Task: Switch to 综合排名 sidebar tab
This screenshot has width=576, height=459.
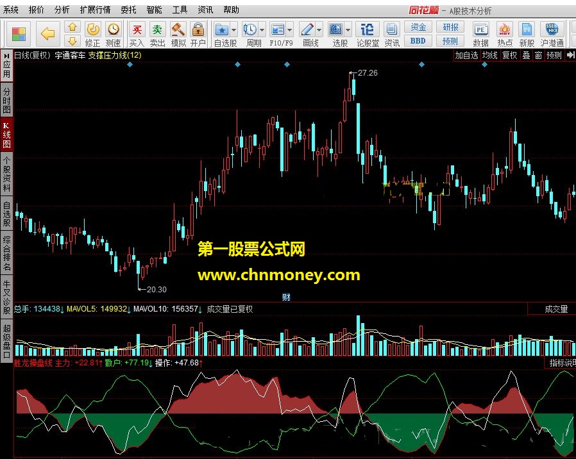Action: click(x=6, y=253)
